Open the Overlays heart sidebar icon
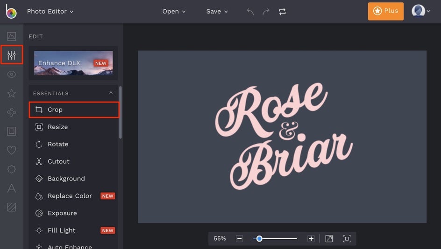The image size is (441, 249). point(12,150)
